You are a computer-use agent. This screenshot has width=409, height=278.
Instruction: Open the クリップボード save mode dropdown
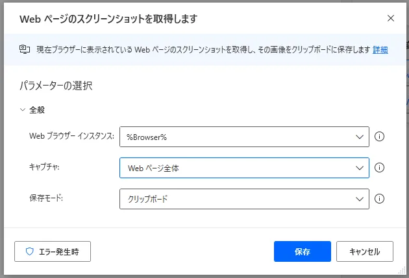tap(244, 199)
